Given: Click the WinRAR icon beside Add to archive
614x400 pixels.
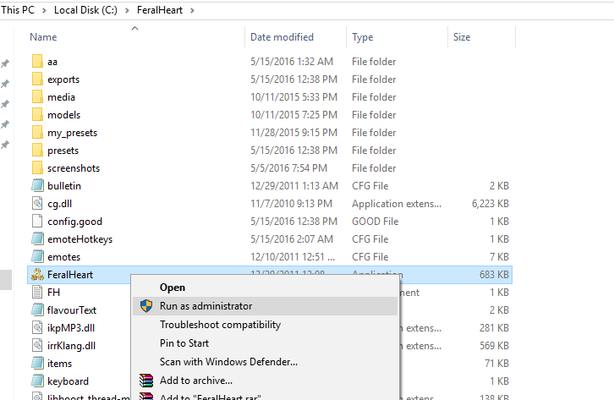Looking at the screenshot, I should click(x=146, y=381).
